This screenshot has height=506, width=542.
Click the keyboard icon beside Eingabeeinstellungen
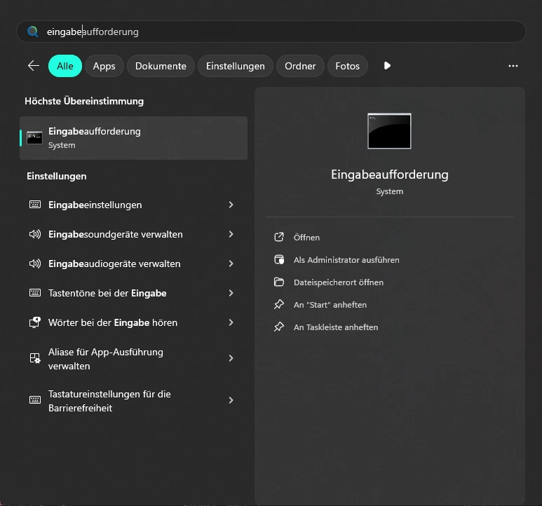35,205
